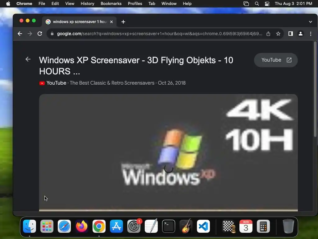Click the address bar URL field
Viewport: 318px width, 239px height.
click(x=159, y=34)
